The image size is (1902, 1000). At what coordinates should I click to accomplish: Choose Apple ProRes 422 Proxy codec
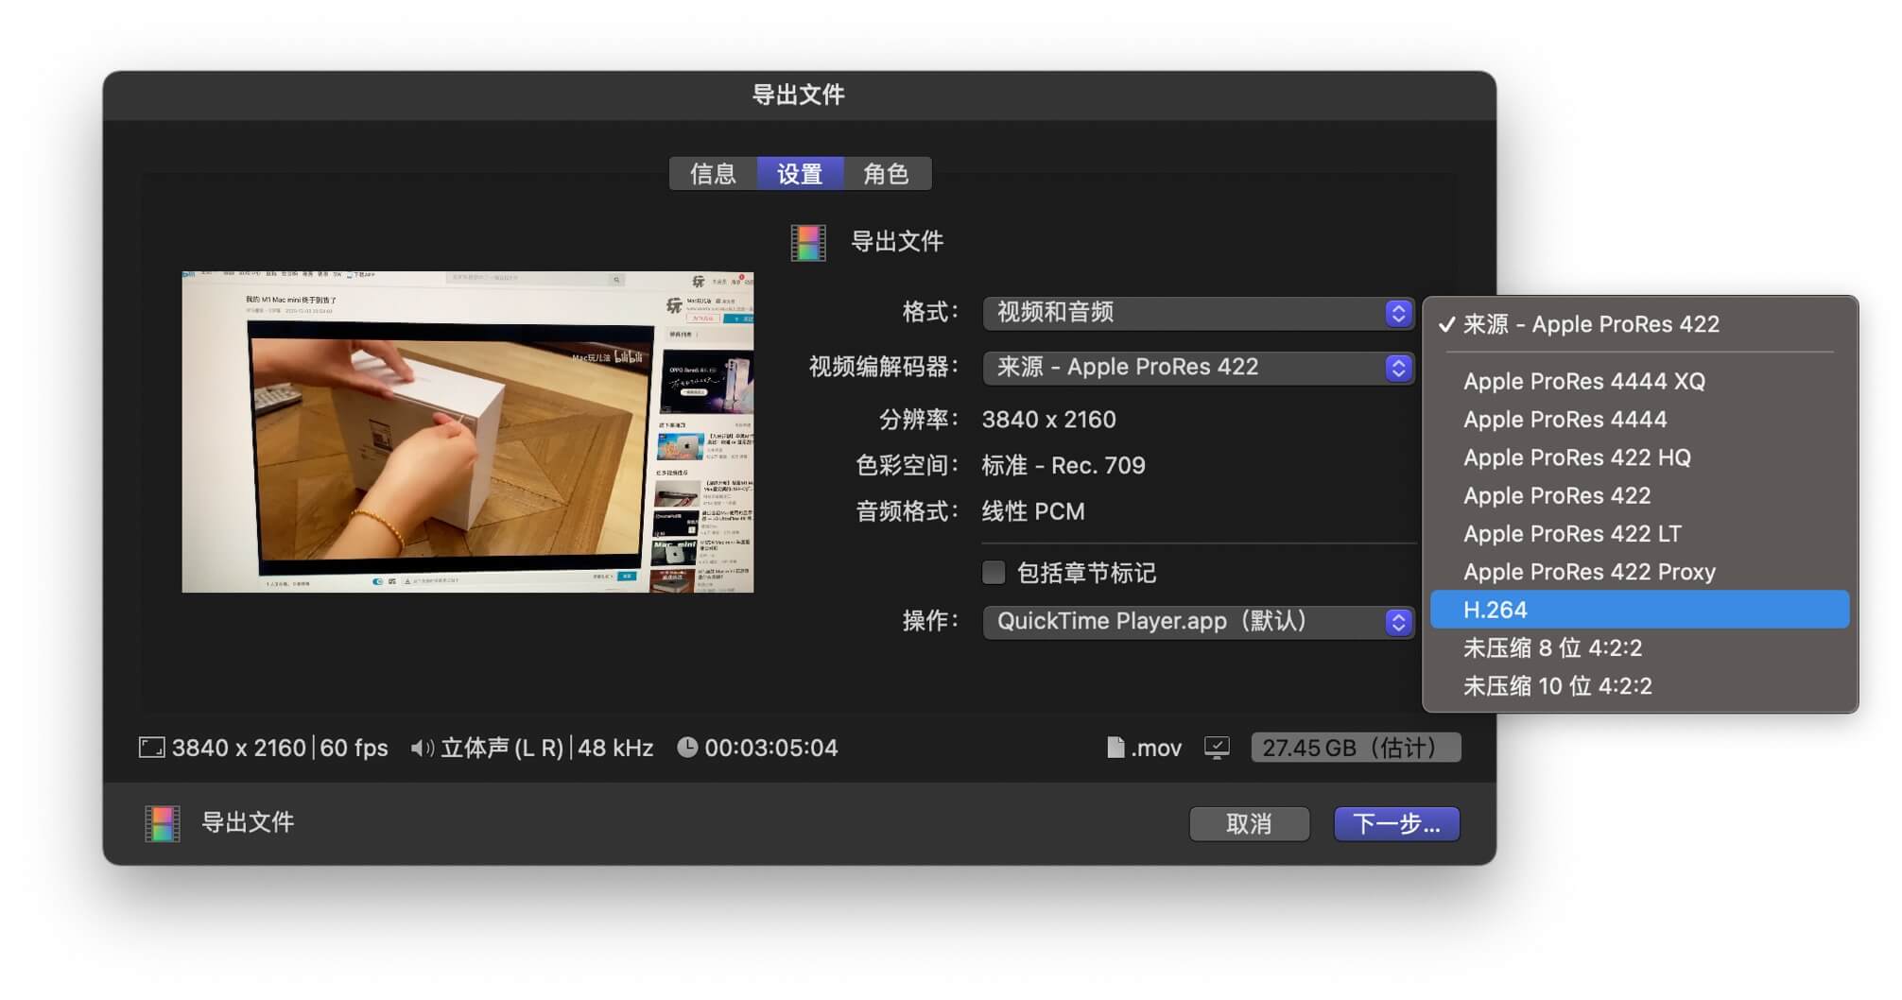pyautogui.click(x=1640, y=572)
